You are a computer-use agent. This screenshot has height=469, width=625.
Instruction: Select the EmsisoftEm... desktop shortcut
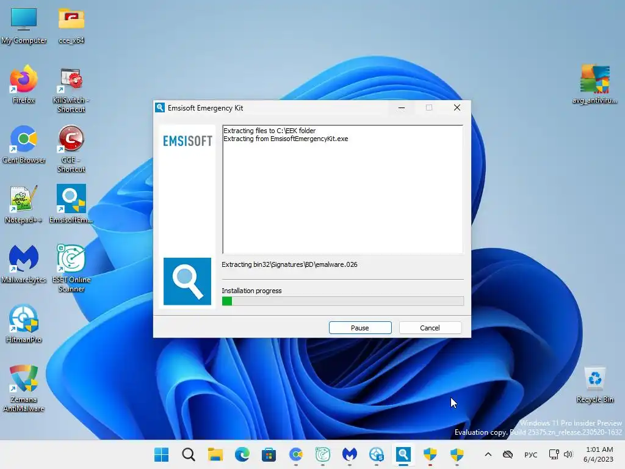coord(71,204)
